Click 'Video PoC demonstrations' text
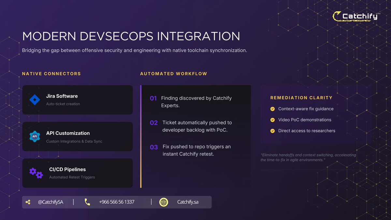 (305, 120)
